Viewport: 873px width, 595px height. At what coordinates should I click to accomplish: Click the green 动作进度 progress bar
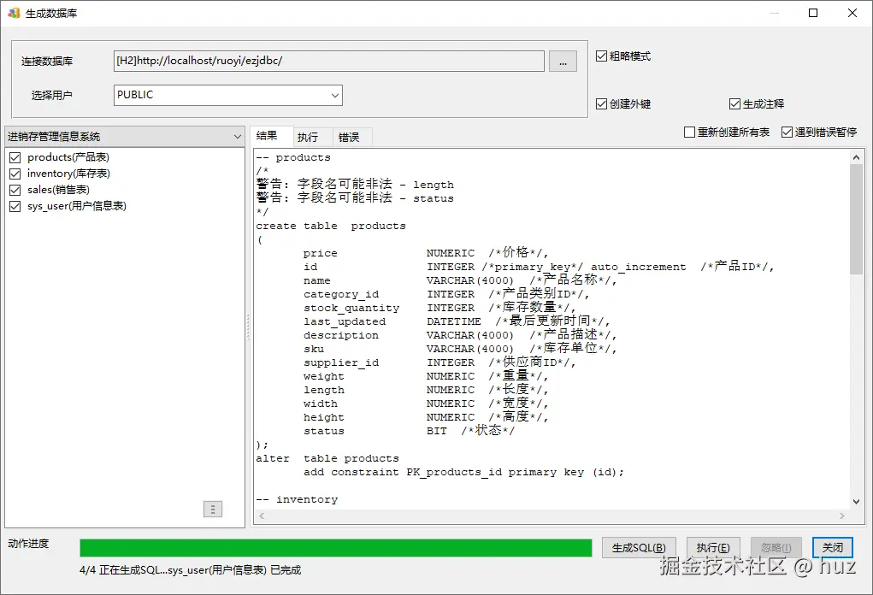[336, 548]
